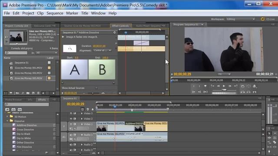This screenshot has width=278, height=156.
Task: Expand the Audio 2 track
Action: pyautogui.click(x=82, y=144)
